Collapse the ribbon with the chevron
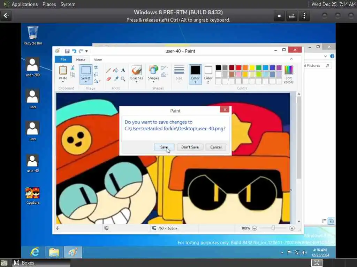 click(x=291, y=59)
